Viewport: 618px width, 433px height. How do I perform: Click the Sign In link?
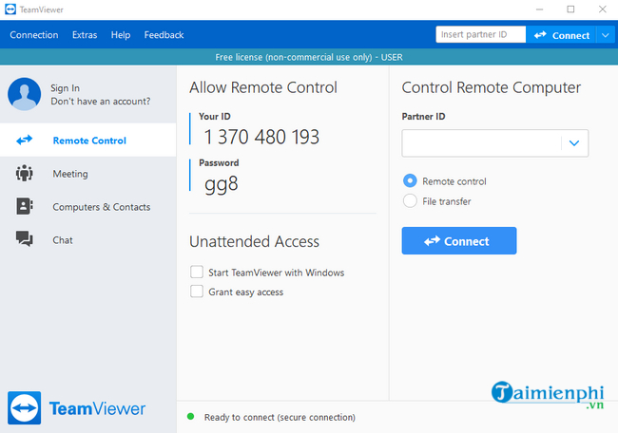point(65,88)
